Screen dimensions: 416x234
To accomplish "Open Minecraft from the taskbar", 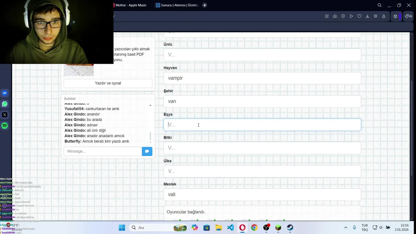I will coord(278,228).
